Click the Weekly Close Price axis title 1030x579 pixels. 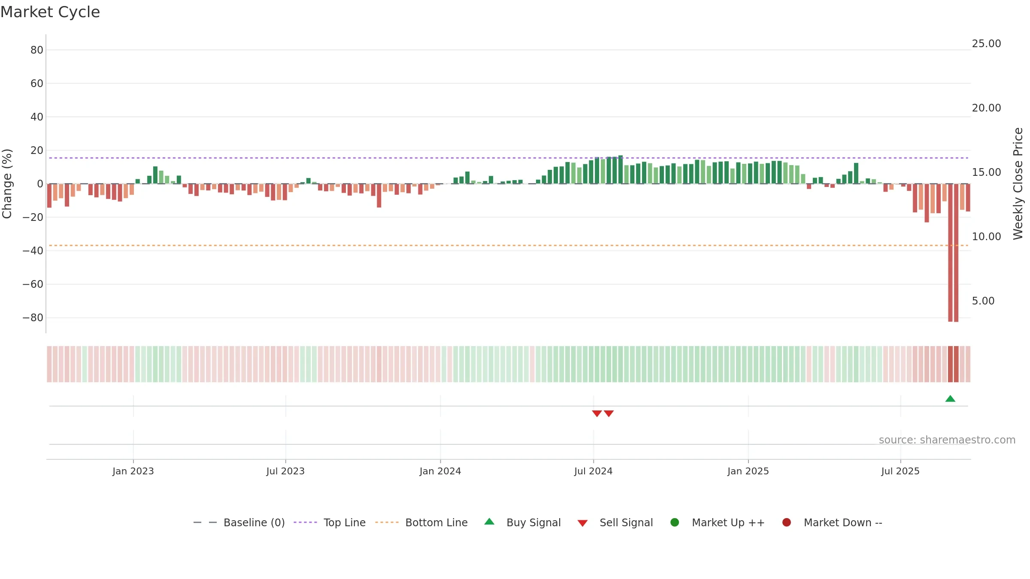1018,184
